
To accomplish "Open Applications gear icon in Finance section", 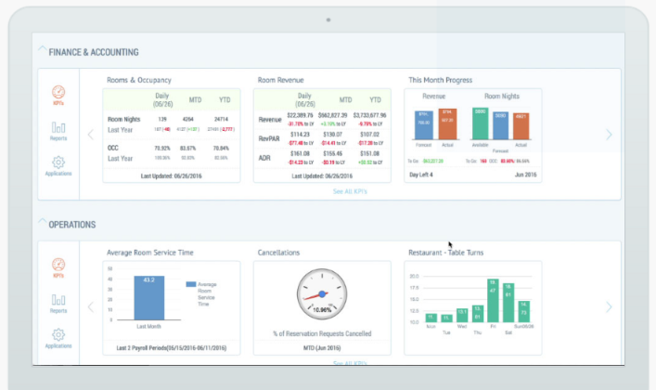I will click(58, 166).
